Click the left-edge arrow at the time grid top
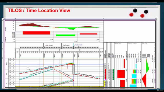164x92 pixels. (2, 58)
